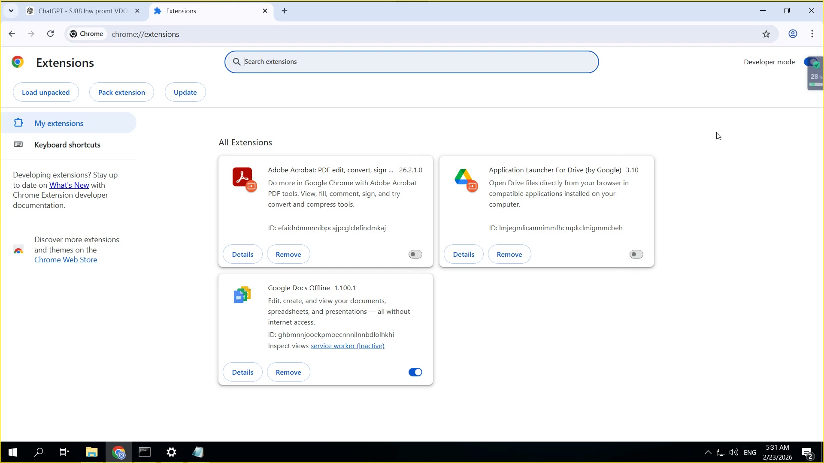The width and height of the screenshot is (824, 463).
Task: Click the Load unpacked button
Action: 45,92
